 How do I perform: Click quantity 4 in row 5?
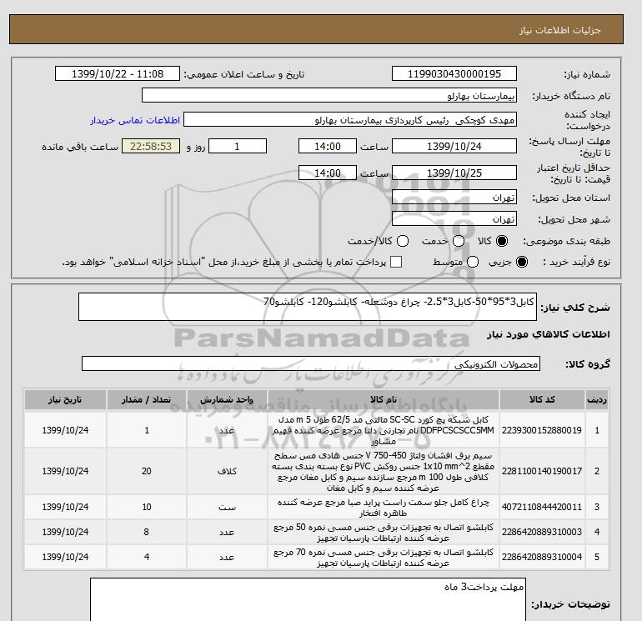[146, 557]
